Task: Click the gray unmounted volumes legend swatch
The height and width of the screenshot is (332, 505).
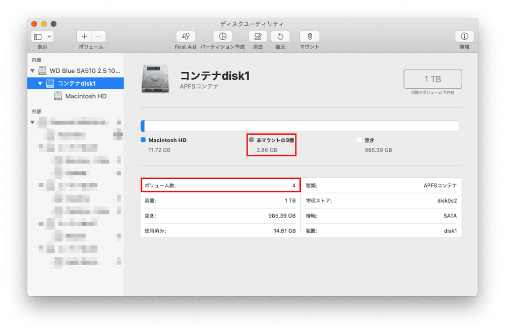Action: point(251,140)
